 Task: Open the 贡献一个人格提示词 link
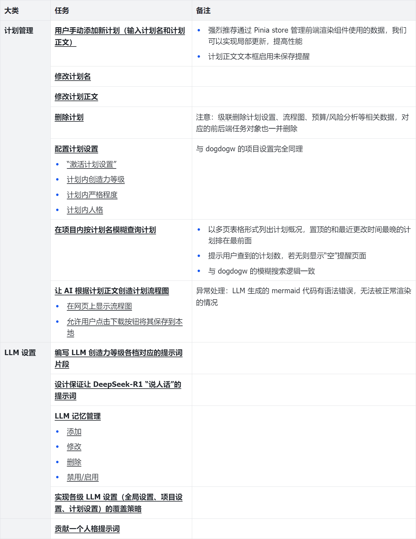[x=87, y=529]
